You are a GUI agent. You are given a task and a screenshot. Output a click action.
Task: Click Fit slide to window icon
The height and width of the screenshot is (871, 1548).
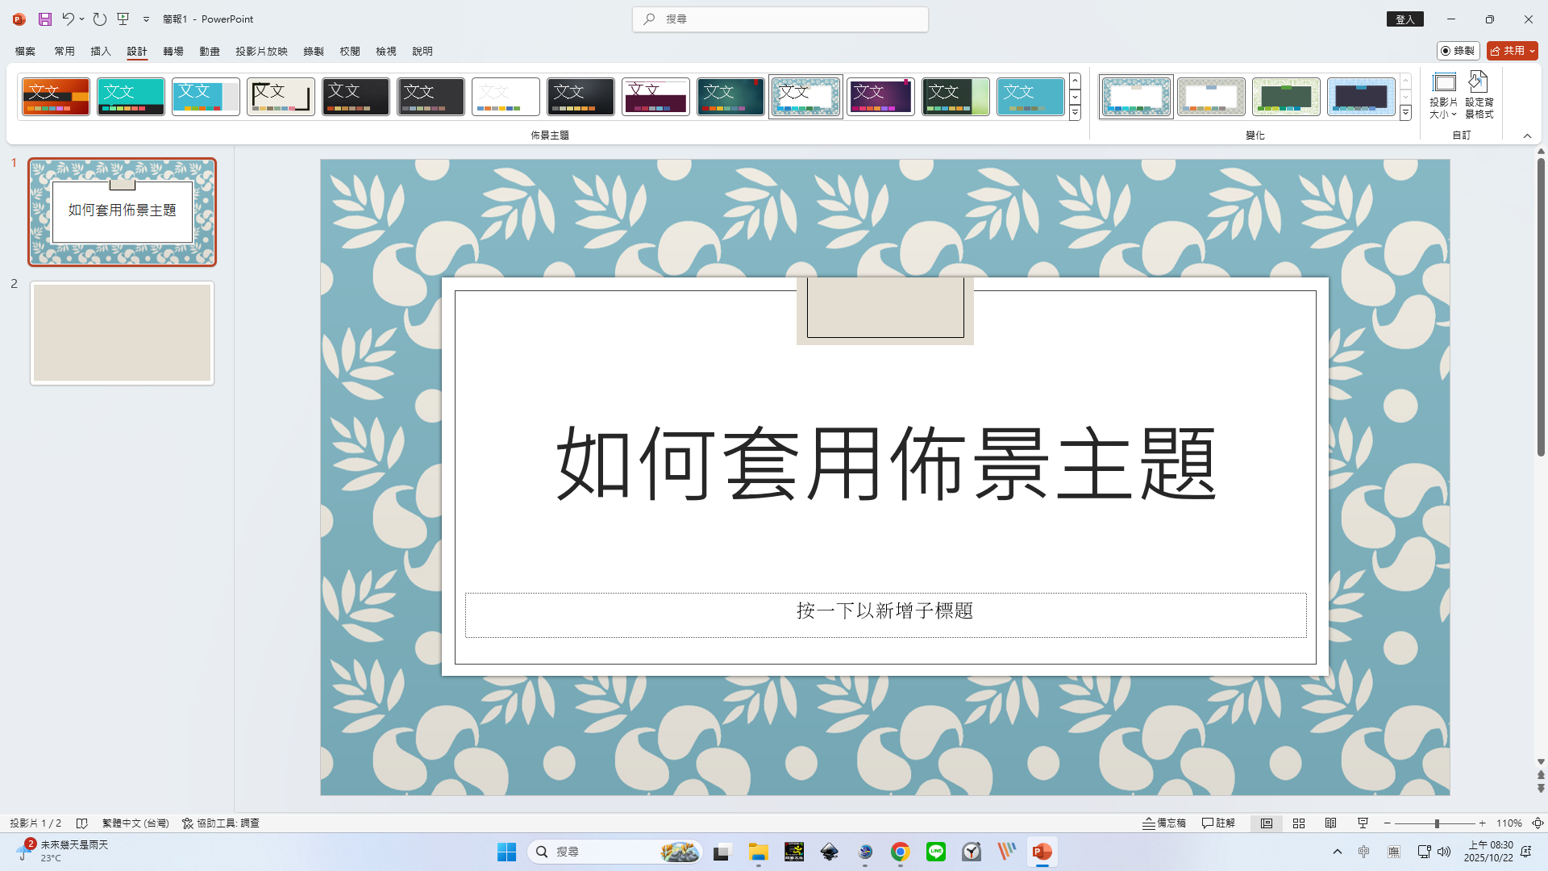pos(1538,823)
